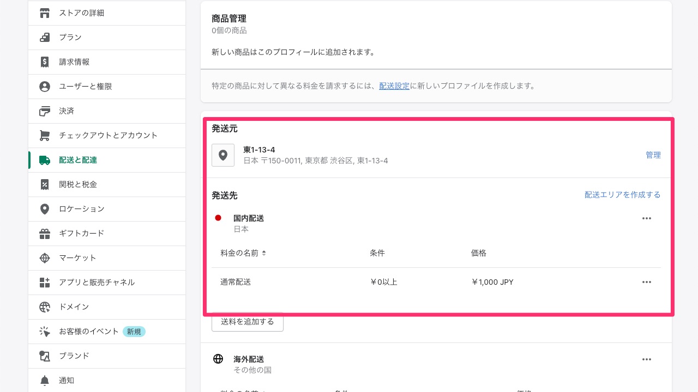Click the billing receipt icon
Screen dimensions: 698x392
click(x=45, y=62)
